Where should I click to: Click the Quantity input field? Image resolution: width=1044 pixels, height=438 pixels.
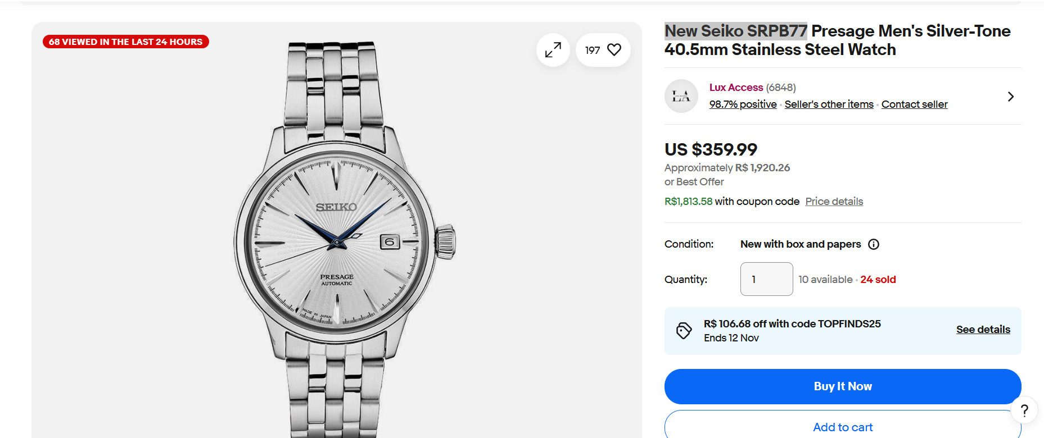[x=766, y=279]
